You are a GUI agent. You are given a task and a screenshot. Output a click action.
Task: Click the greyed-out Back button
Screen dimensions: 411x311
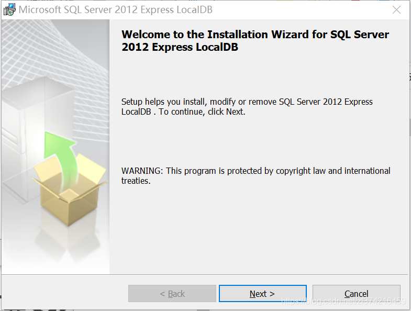click(x=172, y=293)
